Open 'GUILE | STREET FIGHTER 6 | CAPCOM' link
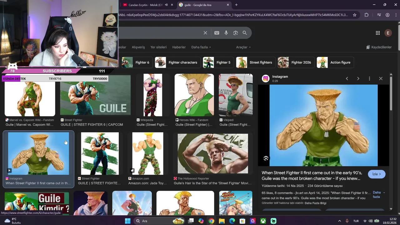Viewport: 400px width, 225px height. pos(92,125)
